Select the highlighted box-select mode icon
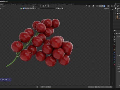 pyautogui.click(x=24, y=8)
